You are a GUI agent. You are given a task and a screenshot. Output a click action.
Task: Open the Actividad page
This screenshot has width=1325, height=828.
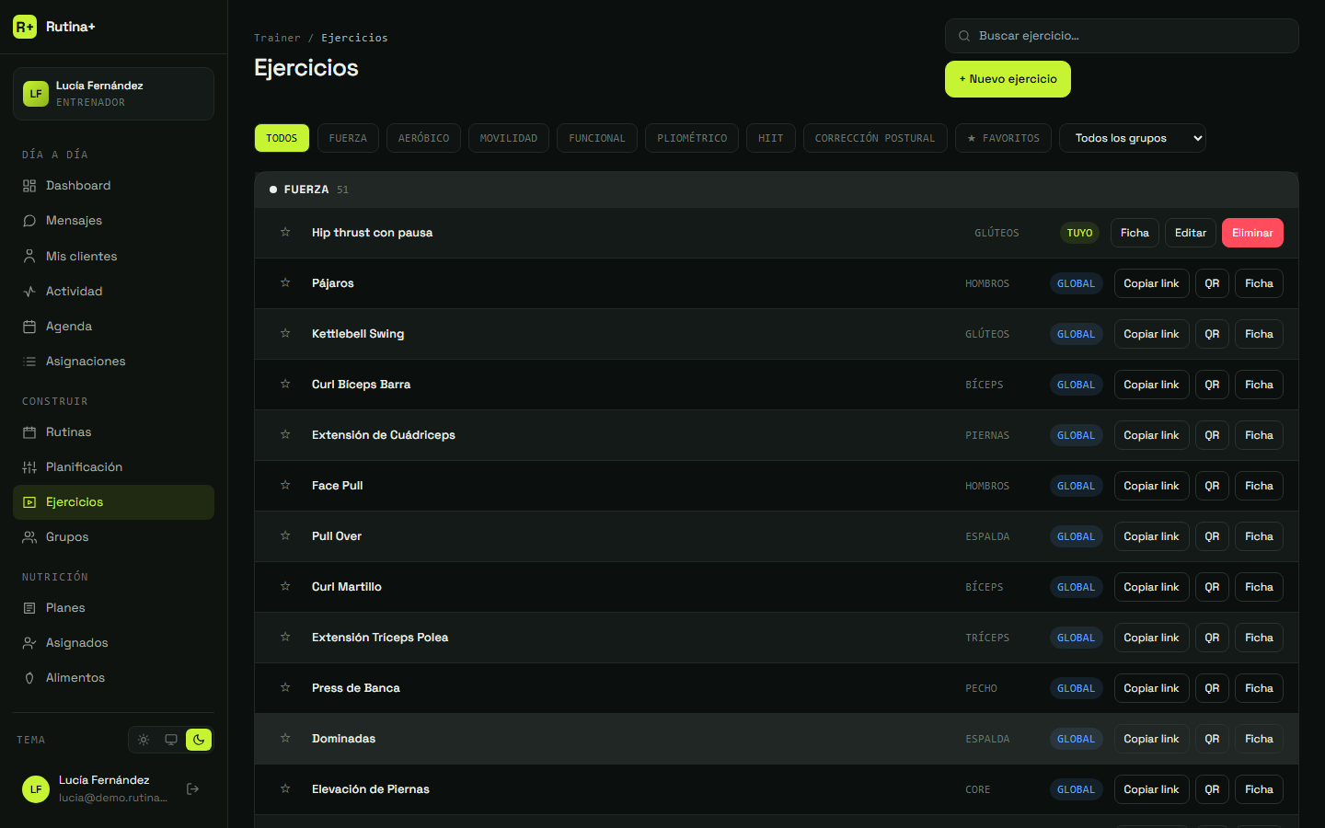click(x=113, y=292)
